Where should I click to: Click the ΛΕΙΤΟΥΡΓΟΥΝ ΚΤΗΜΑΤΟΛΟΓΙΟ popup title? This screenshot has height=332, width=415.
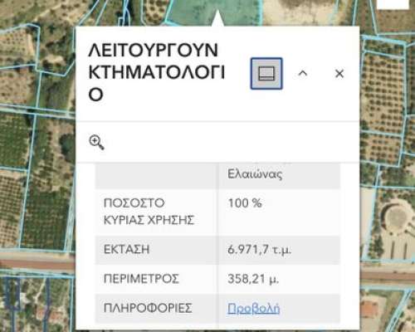tap(157, 72)
